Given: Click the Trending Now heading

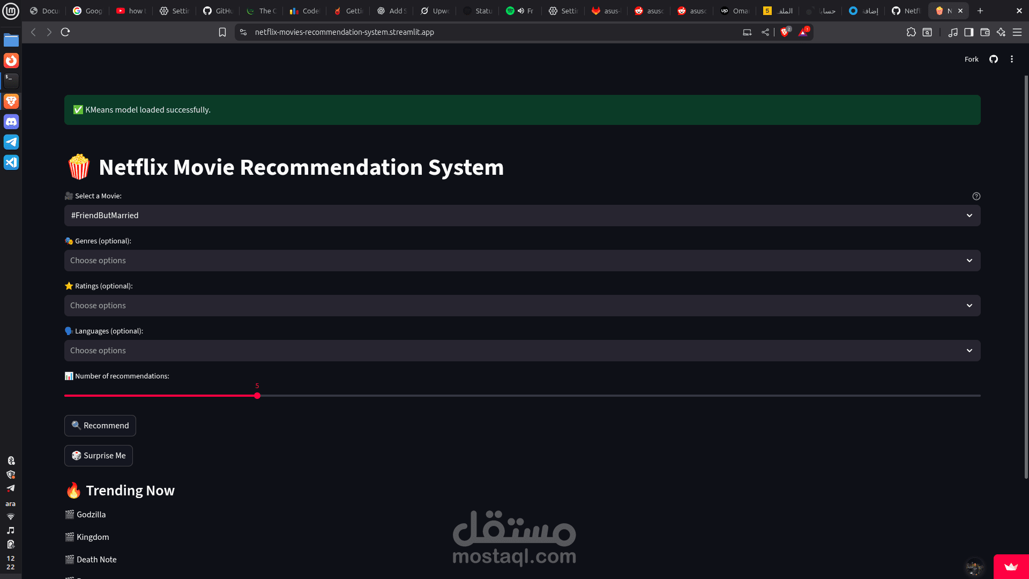Looking at the screenshot, I should click(120, 491).
